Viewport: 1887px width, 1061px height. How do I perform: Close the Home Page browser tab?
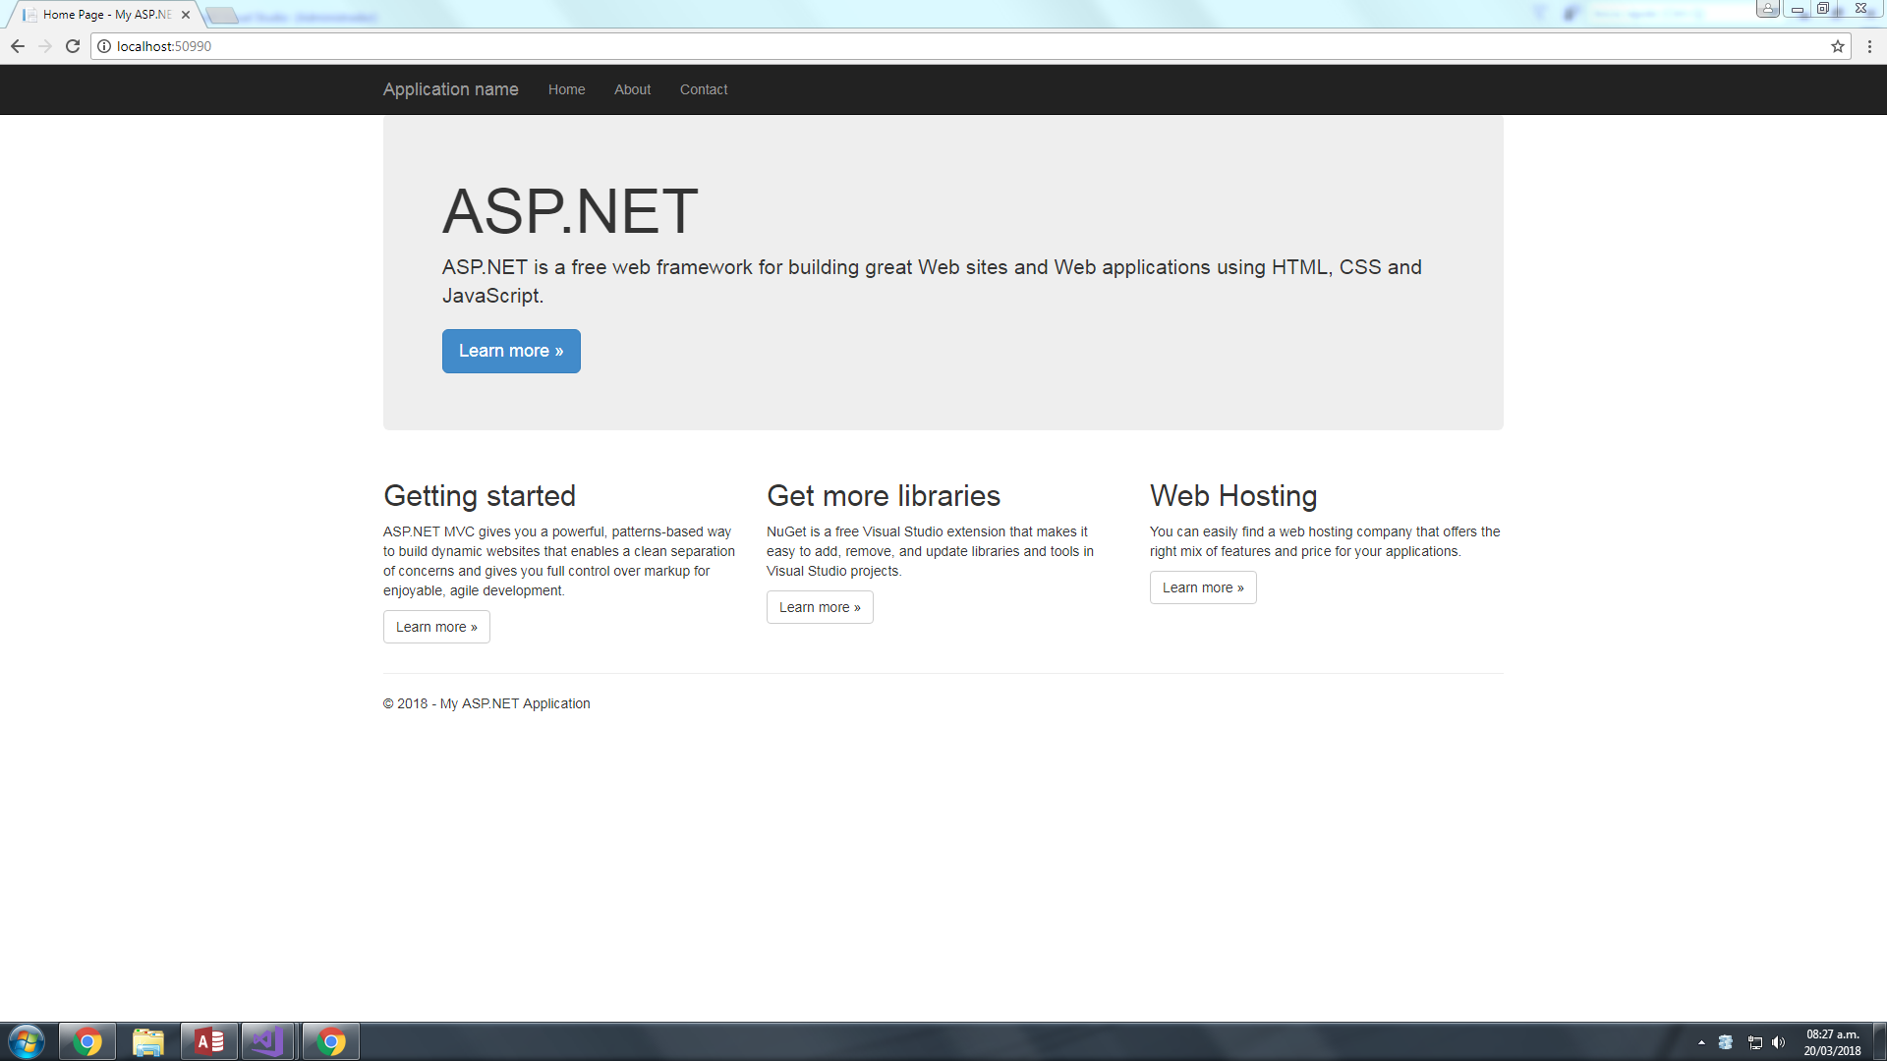click(186, 15)
